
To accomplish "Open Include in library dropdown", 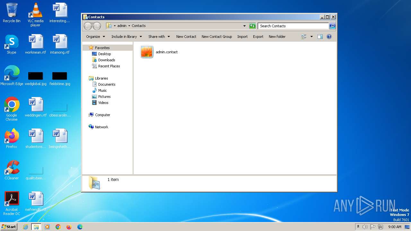I will point(127,37).
